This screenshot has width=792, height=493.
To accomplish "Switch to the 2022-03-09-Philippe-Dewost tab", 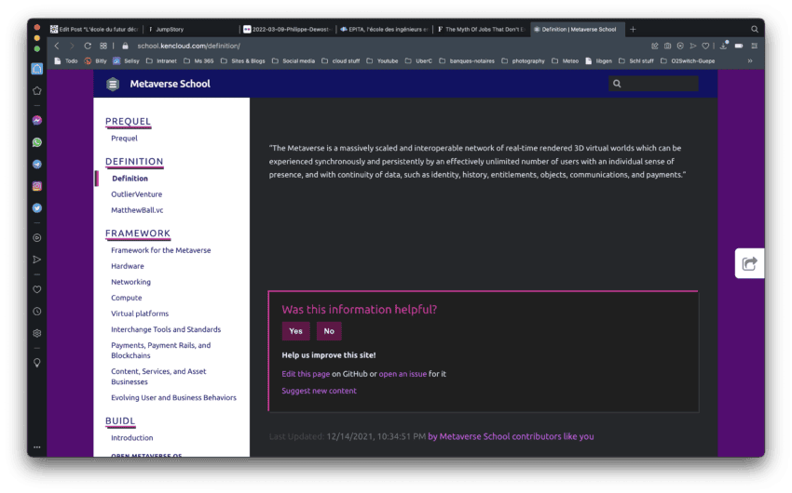I will click(x=287, y=29).
